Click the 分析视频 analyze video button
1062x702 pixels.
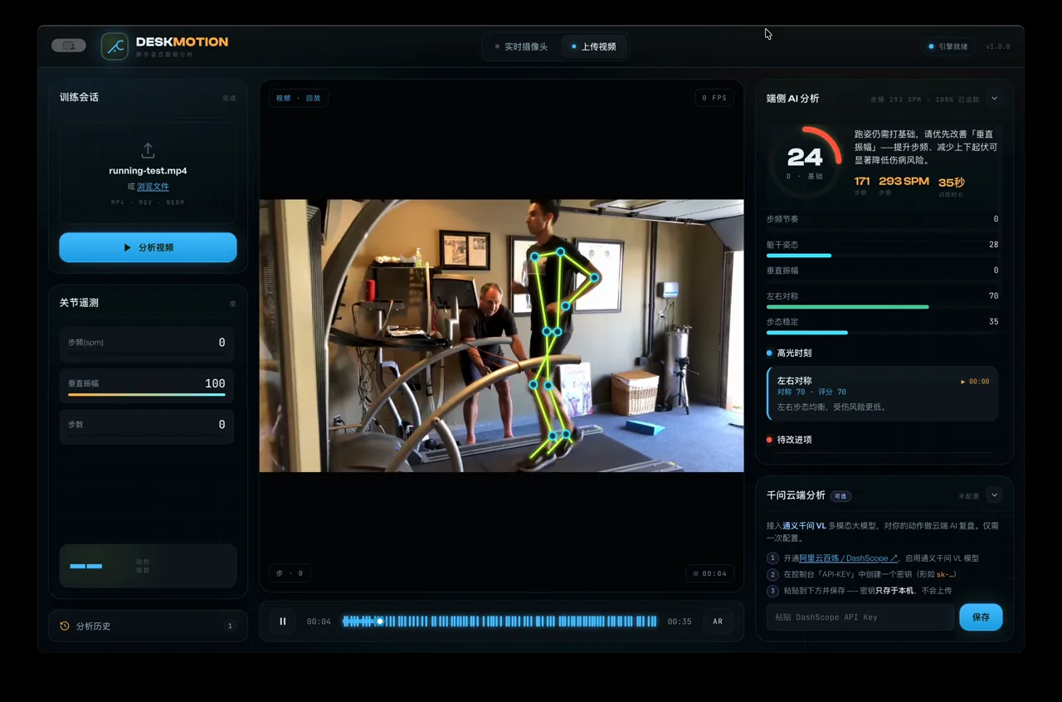(148, 247)
